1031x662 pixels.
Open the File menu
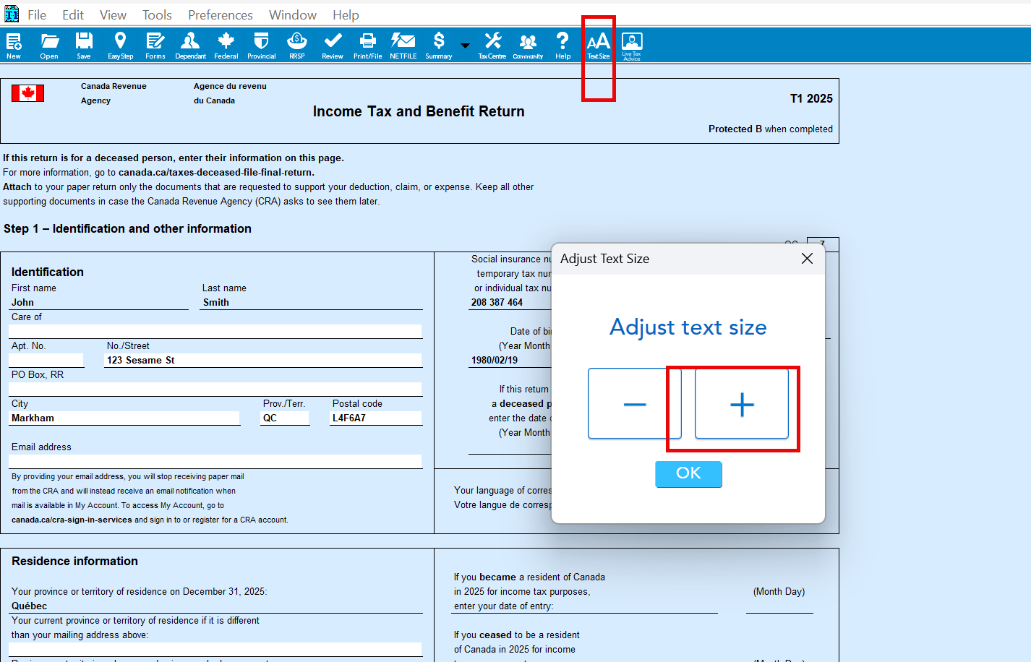point(37,15)
